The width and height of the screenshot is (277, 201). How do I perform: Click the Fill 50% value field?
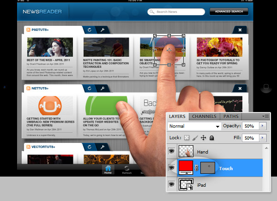coord(251,138)
